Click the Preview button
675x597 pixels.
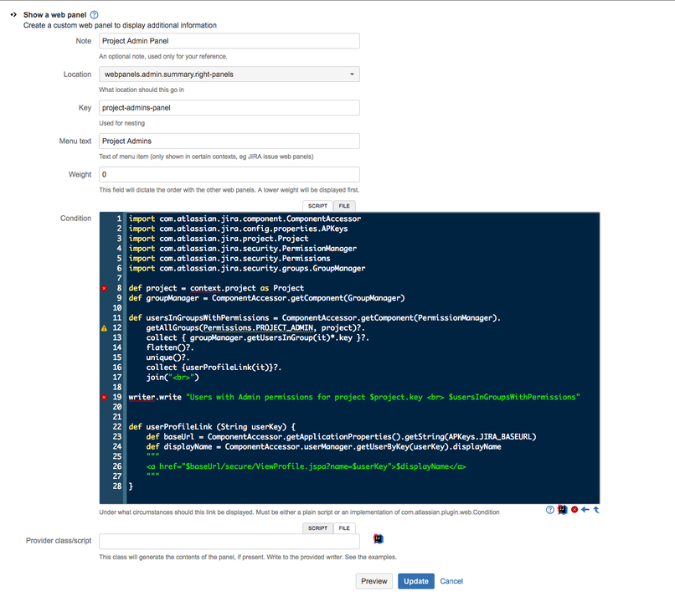(374, 581)
